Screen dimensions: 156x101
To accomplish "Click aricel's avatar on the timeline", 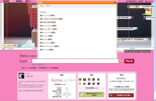I will coord(128,7).
